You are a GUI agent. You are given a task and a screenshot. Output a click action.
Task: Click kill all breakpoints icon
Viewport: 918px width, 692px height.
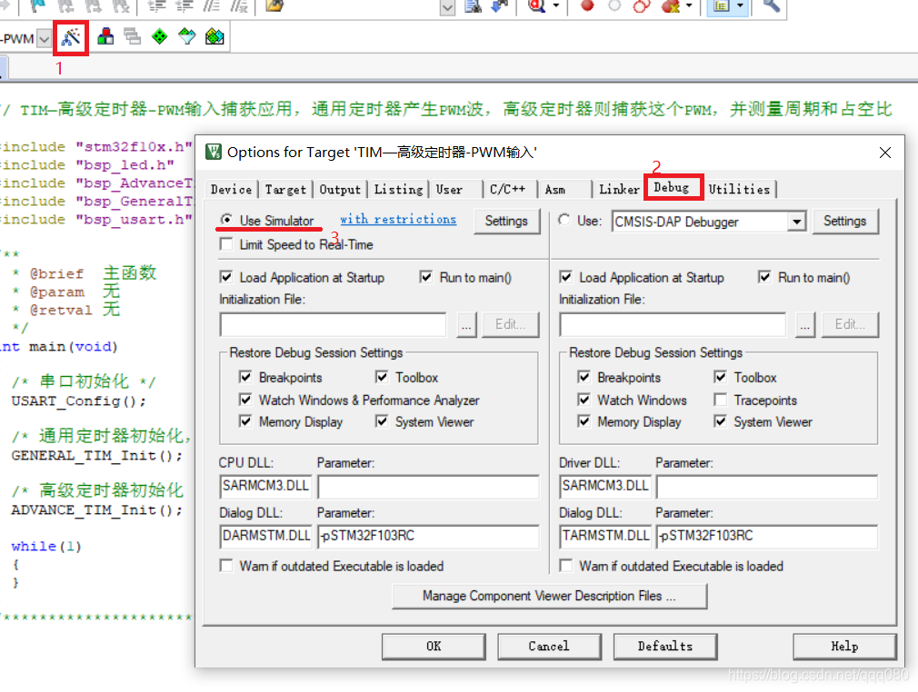click(x=670, y=5)
